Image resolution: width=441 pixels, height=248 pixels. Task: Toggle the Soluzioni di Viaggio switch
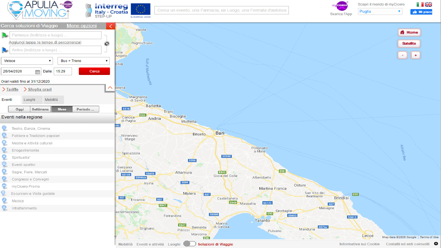tap(190, 244)
